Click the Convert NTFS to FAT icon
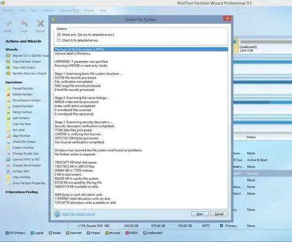 [8, 160]
